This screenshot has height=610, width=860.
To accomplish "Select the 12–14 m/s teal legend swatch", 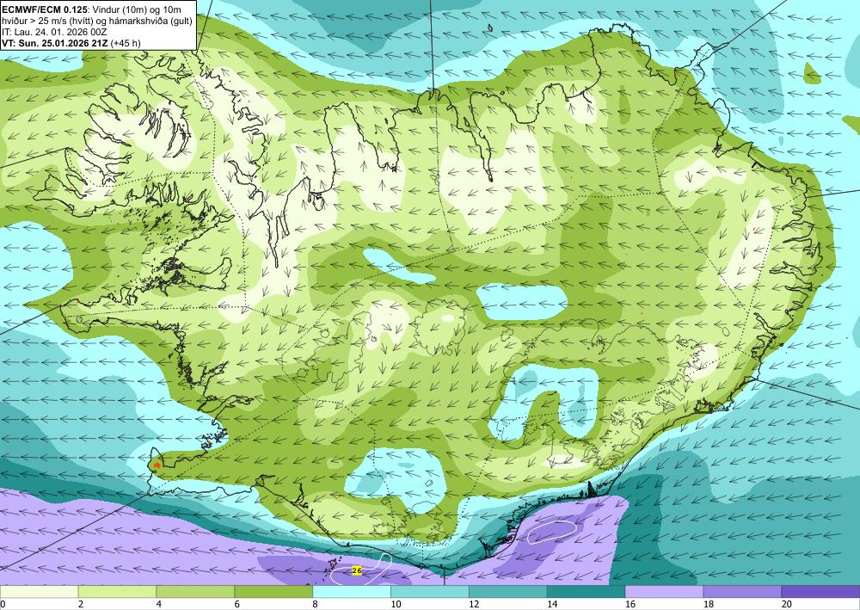I will pos(508,592).
